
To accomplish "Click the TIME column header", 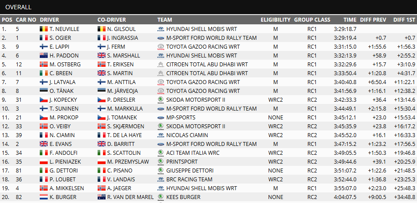I will click(350, 20).
